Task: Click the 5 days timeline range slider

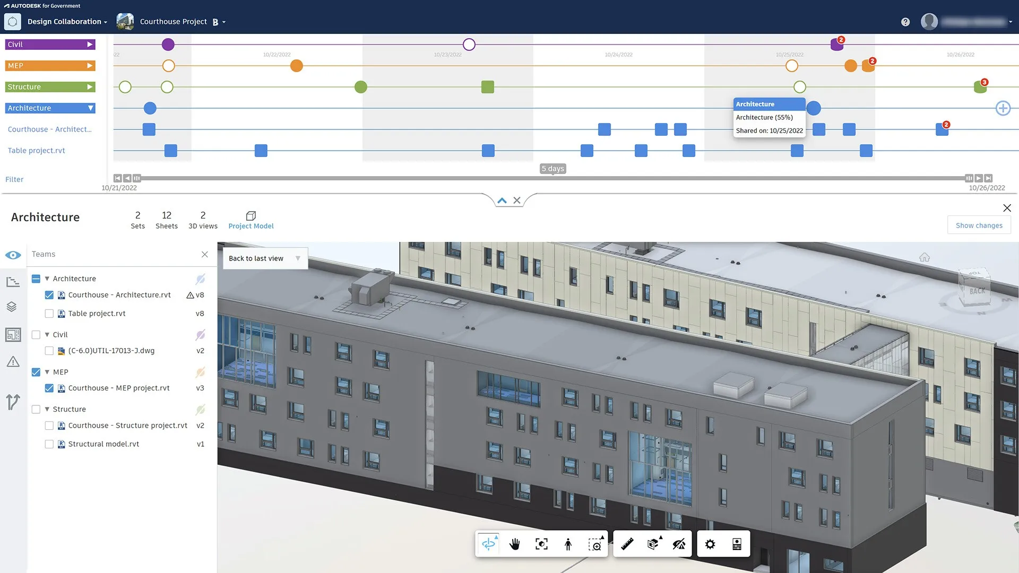Action: click(553, 169)
